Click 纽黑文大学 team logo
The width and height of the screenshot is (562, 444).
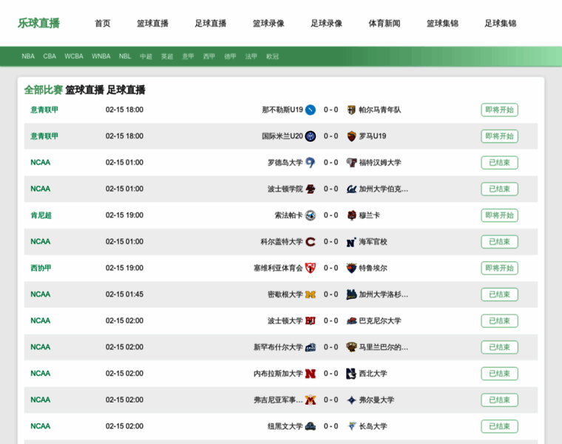311,426
